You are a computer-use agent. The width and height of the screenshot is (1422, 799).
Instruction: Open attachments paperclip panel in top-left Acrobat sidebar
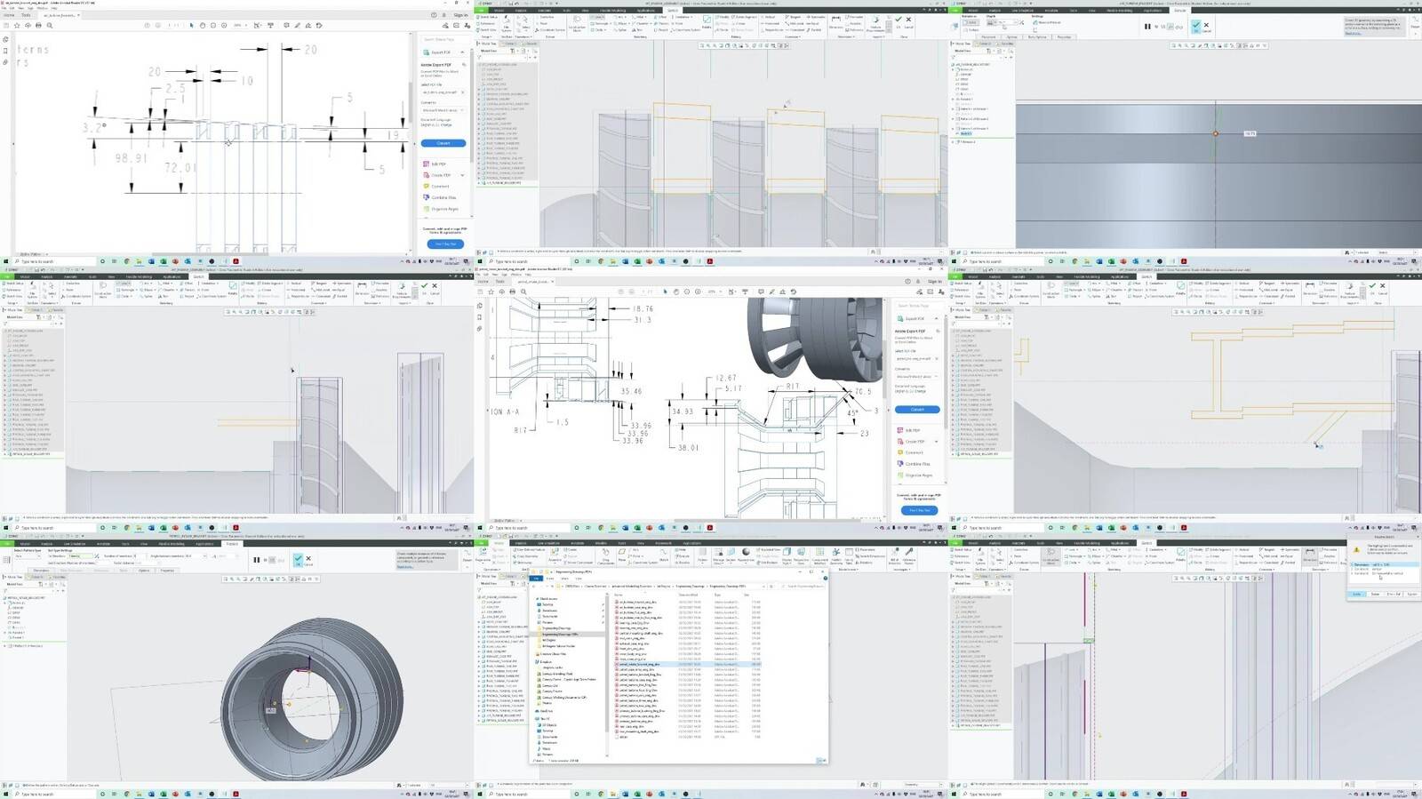pos(5,62)
